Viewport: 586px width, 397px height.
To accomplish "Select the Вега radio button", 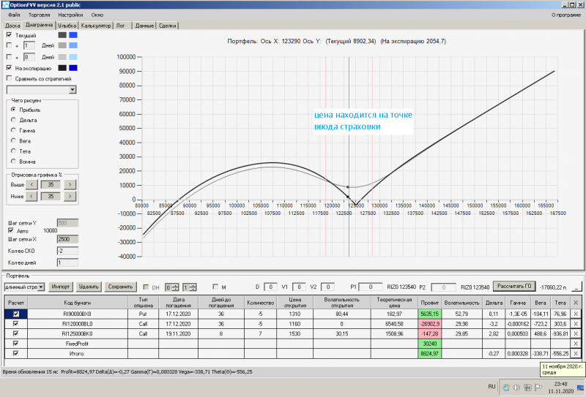I will click(x=13, y=140).
